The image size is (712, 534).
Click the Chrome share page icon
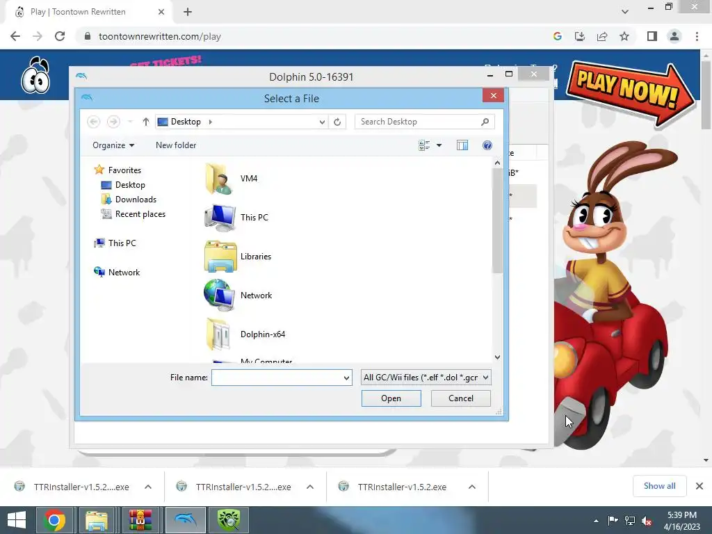click(602, 36)
